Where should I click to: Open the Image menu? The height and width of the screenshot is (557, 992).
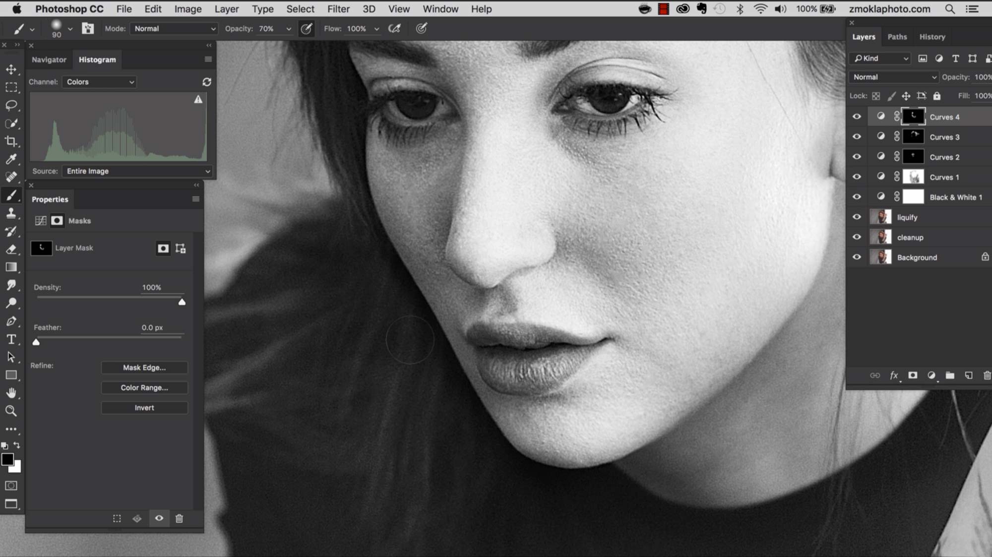click(x=187, y=9)
